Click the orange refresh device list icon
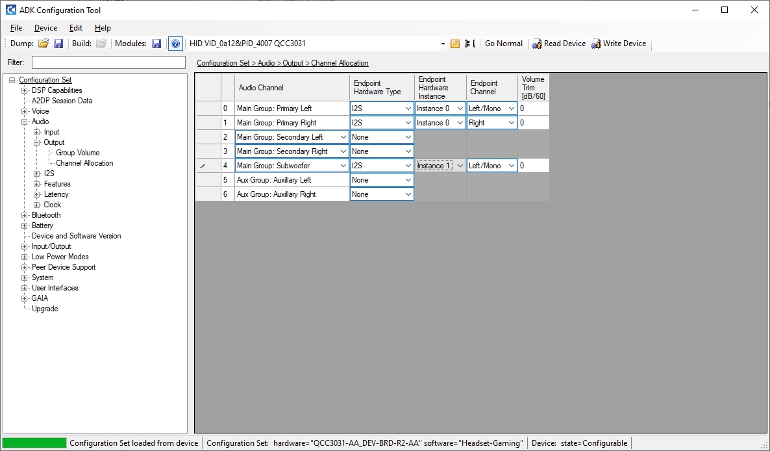Screen dimensions: 770x451 coord(455,44)
